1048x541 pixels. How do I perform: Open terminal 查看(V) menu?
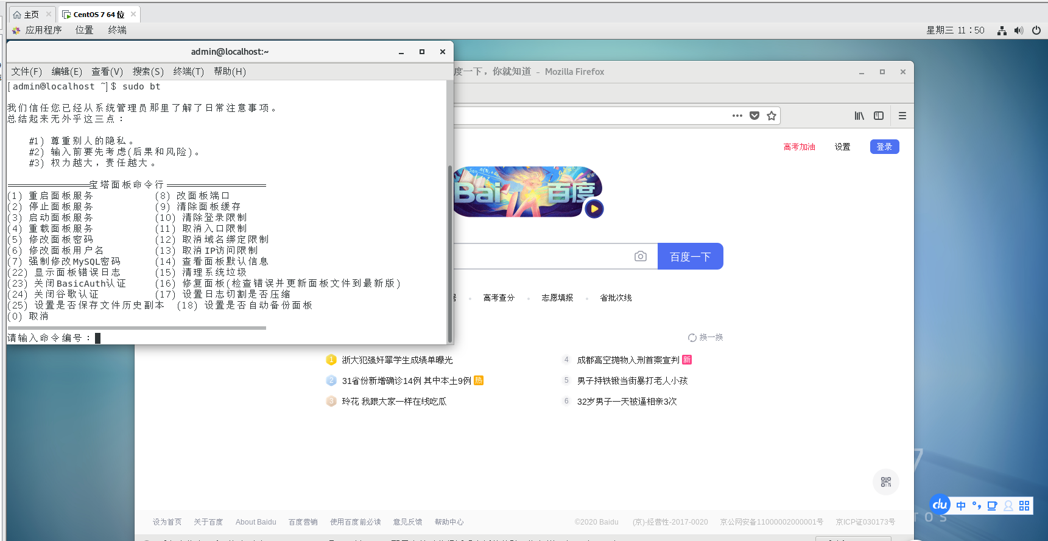click(x=107, y=71)
